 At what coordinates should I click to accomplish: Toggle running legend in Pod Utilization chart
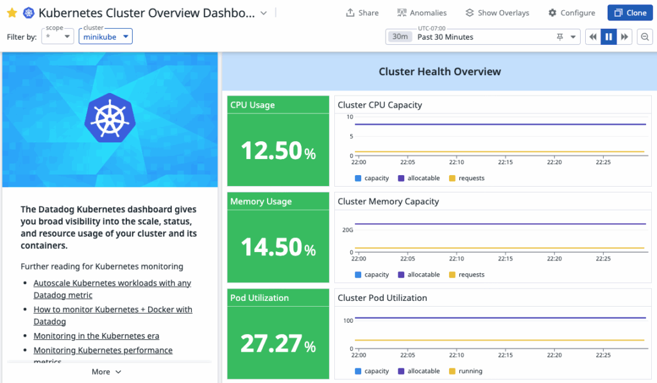click(x=452, y=371)
